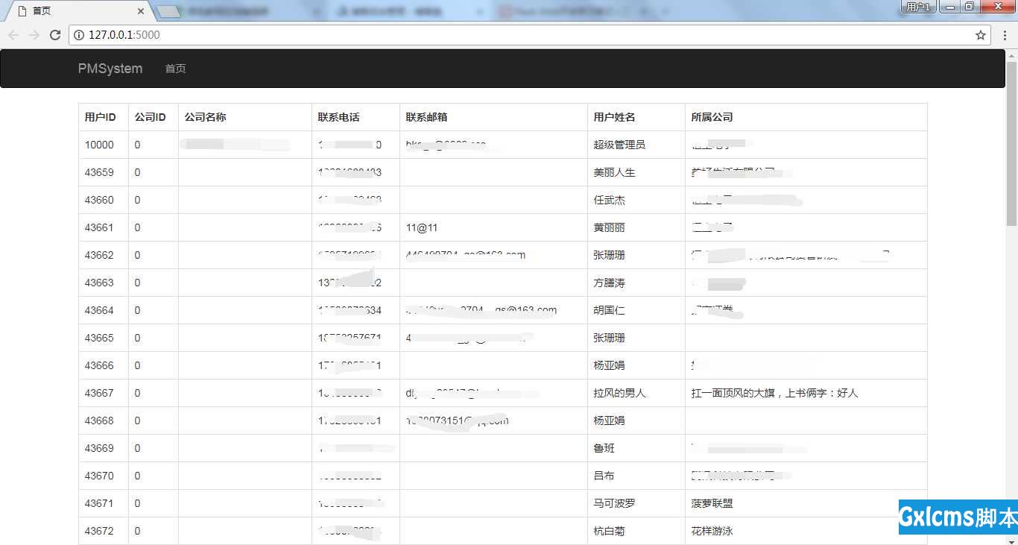Click name 鲁班
The height and width of the screenshot is (545, 1018).
tap(604, 448)
